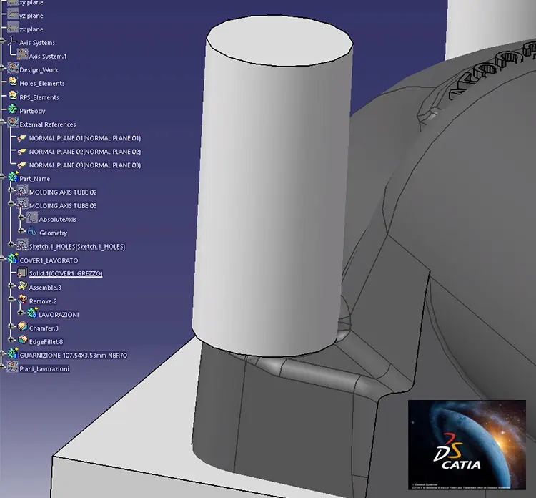Viewport: 536px width, 498px height.
Task: Click the Assemble.3 feature icon
Action: [x=23, y=286]
